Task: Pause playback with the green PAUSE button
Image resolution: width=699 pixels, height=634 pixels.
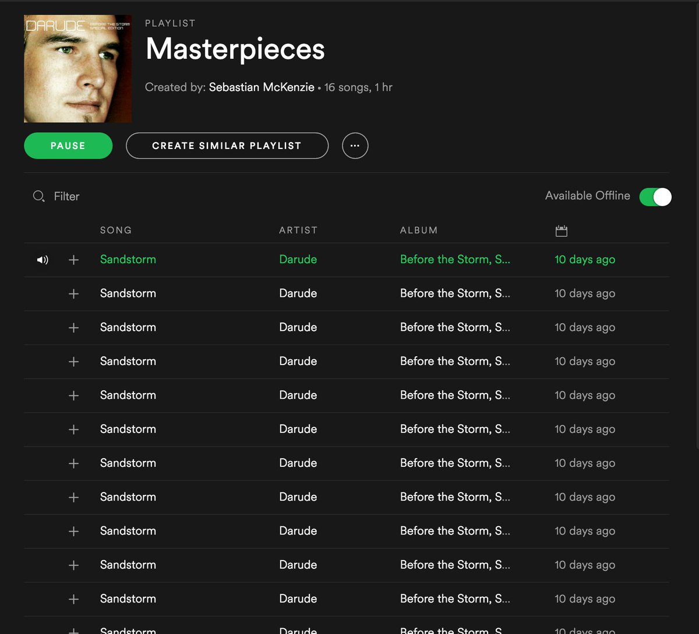Action: [x=68, y=146]
